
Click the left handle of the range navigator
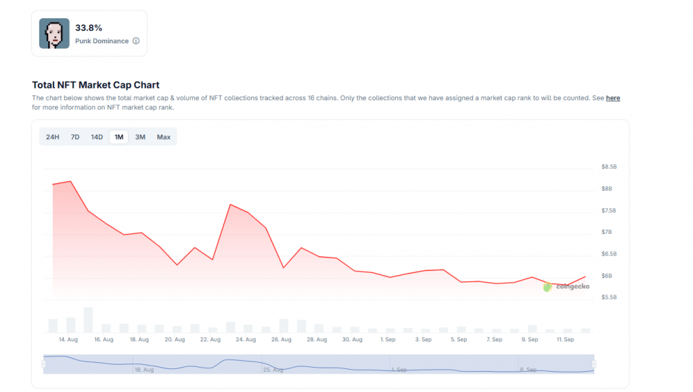click(43, 364)
